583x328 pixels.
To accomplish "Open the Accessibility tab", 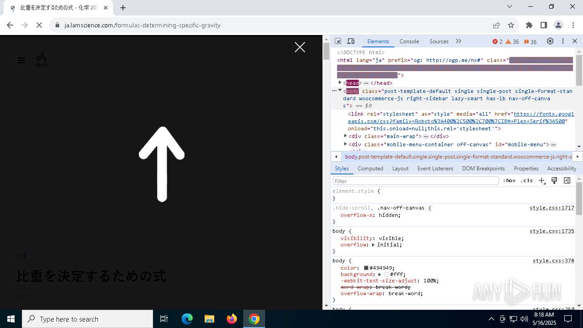I will tap(562, 168).
